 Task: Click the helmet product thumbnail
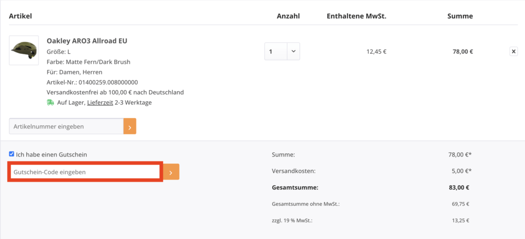pyautogui.click(x=24, y=50)
